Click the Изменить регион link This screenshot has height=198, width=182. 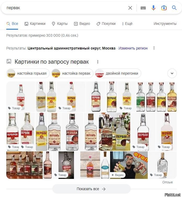pos(133,48)
